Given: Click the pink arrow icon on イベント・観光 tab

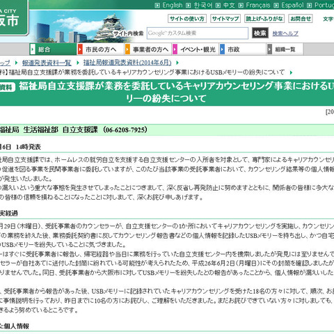Looking at the screenshot, I should pyautogui.click(x=175, y=49).
